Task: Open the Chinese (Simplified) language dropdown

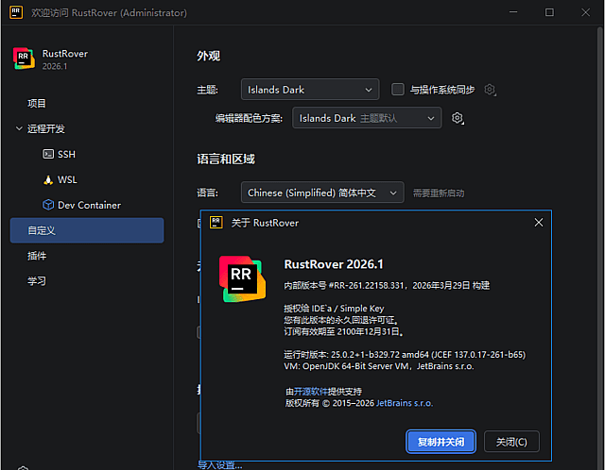Action: 322,193
